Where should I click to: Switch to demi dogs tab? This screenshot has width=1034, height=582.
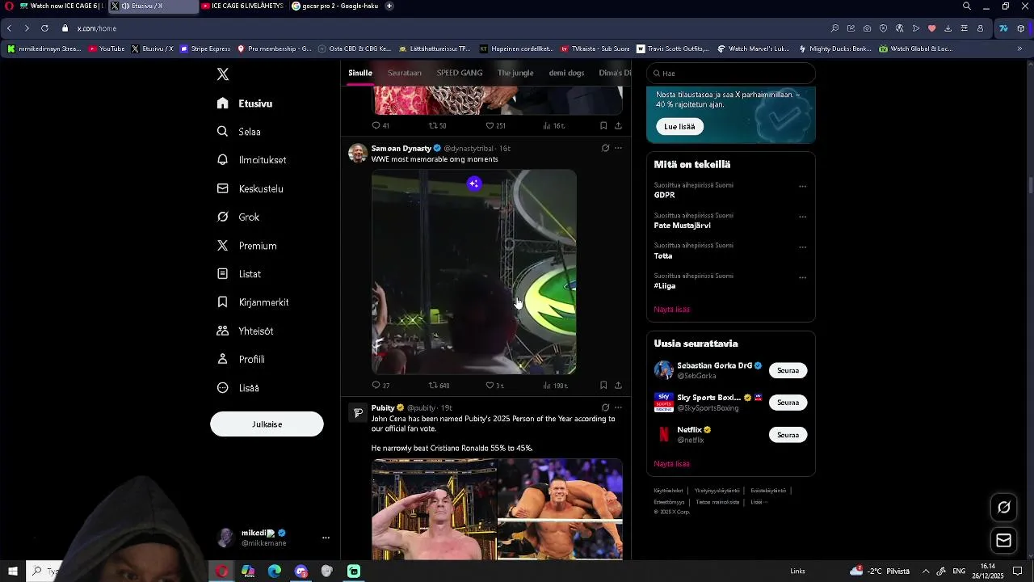click(x=566, y=73)
